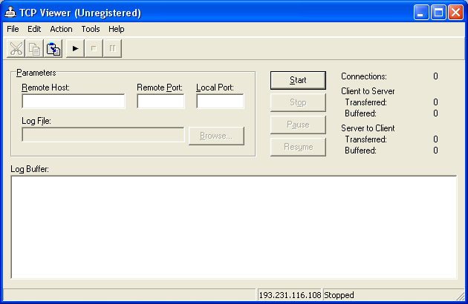Click the greyed-out Pause button
This screenshot has height=304, width=468.
298,125
